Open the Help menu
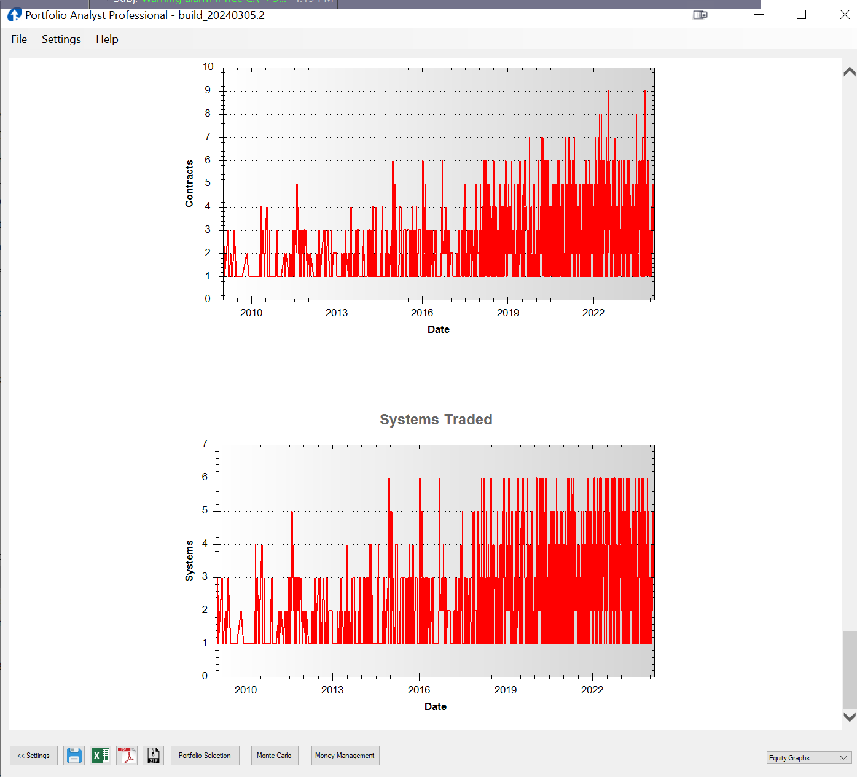The image size is (857, 777). point(107,39)
